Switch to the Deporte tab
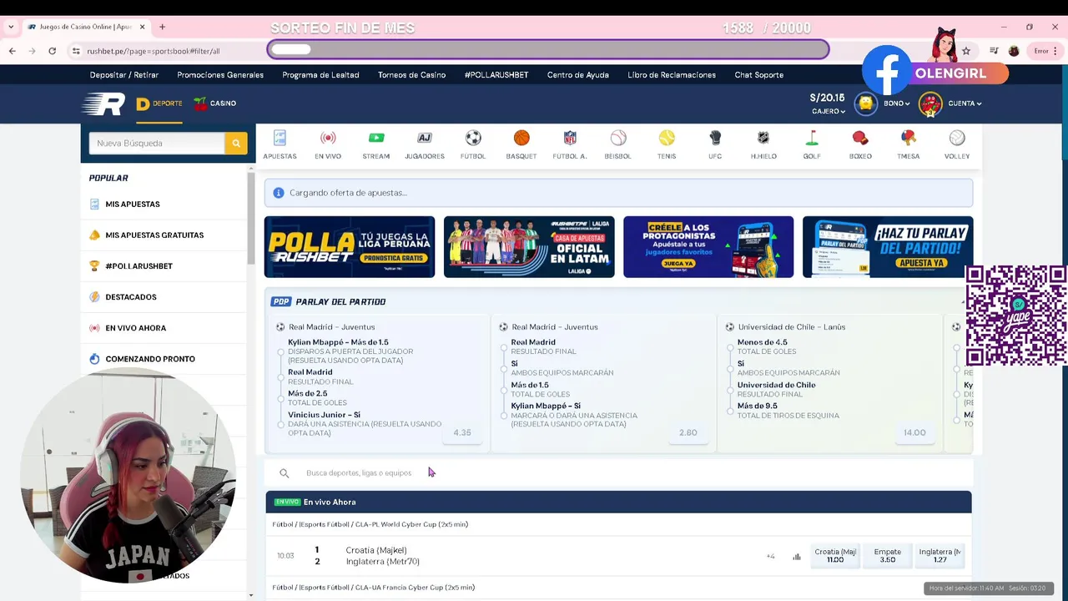The height and width of the screenshot is (601, 1068). (x=159, y=104)
